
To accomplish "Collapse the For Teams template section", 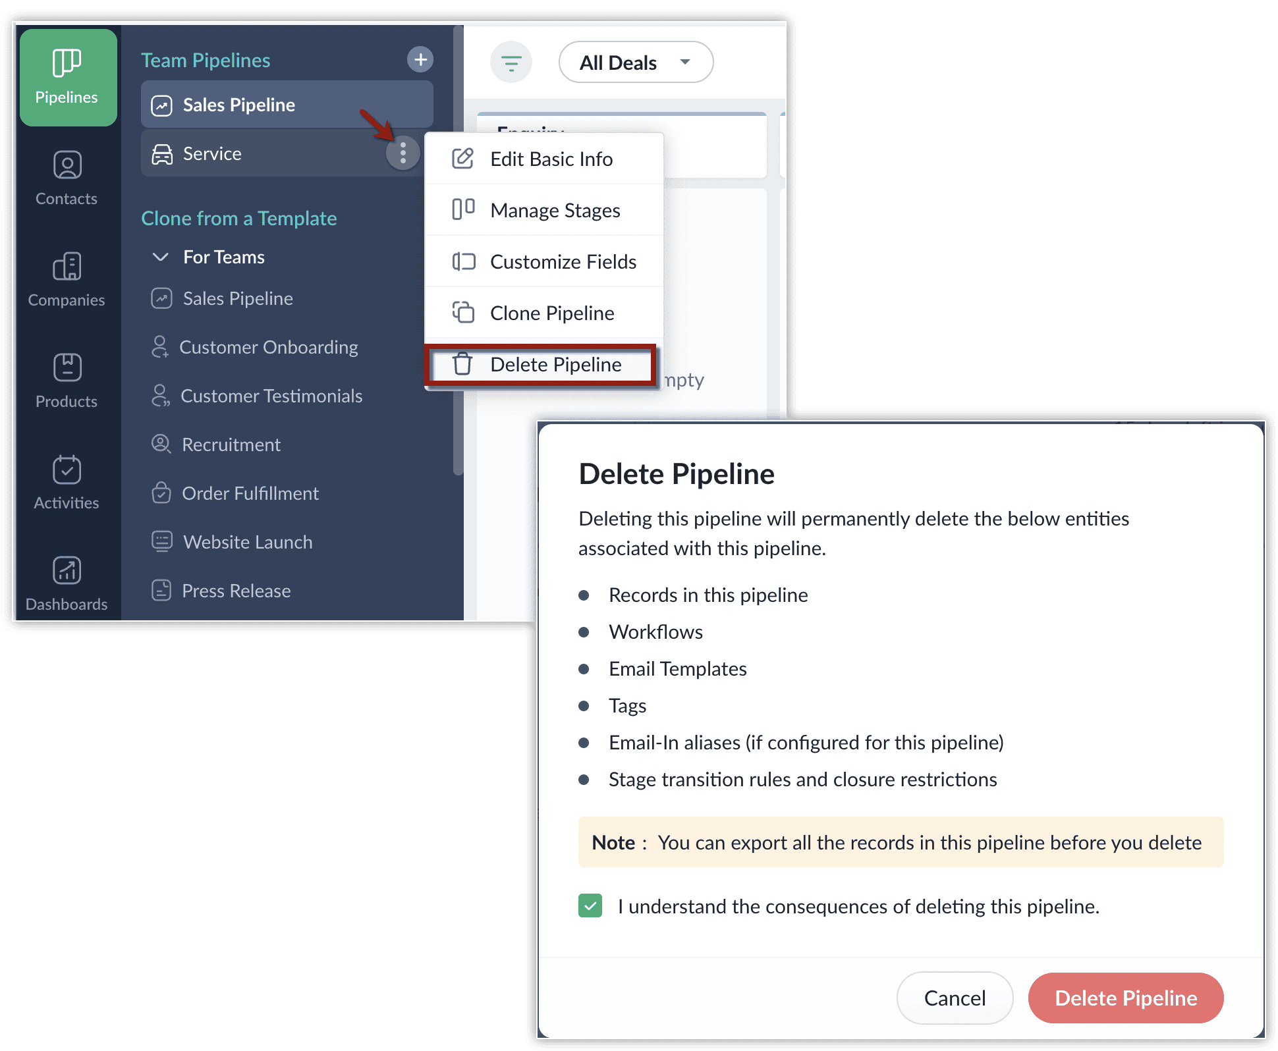I will [x=160, y=257].
